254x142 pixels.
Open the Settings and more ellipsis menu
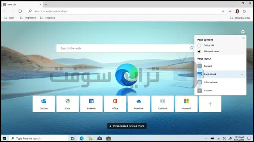click(250, 11)
